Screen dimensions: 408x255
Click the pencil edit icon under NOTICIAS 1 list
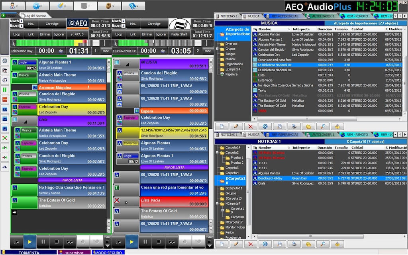pyautogui.click(x=236, y=244)
